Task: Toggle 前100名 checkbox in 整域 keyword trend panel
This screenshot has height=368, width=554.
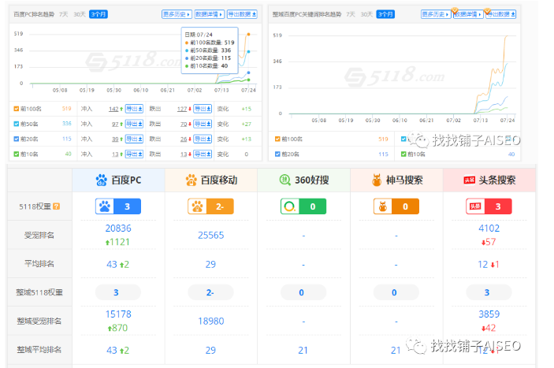Action: pos(277,139)
